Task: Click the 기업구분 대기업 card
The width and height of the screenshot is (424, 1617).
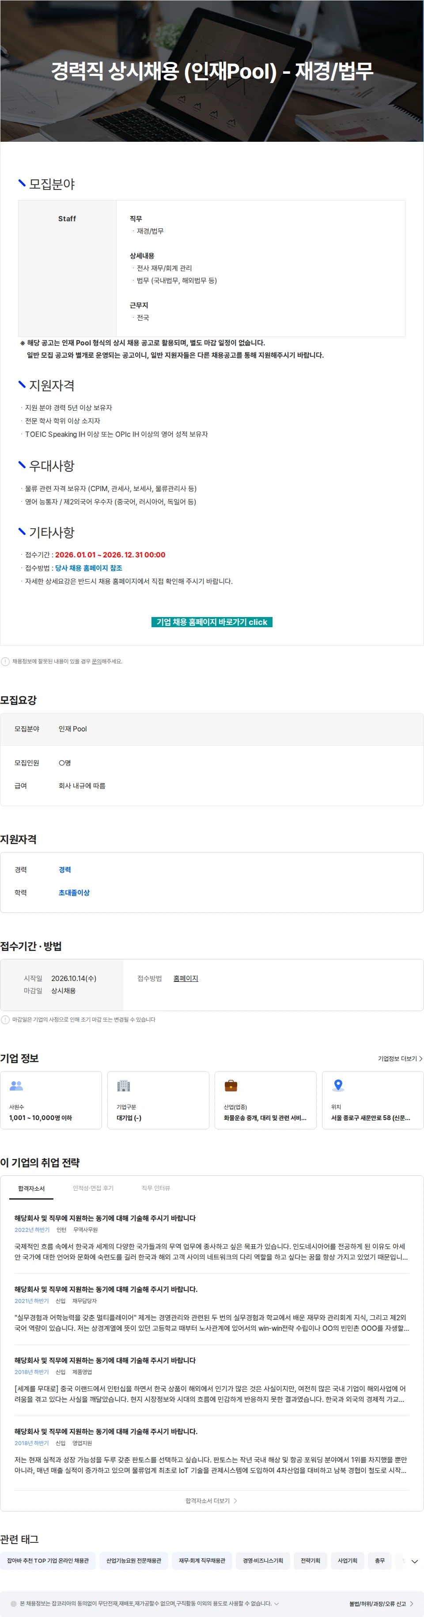Action: (x=158, y=1100)
